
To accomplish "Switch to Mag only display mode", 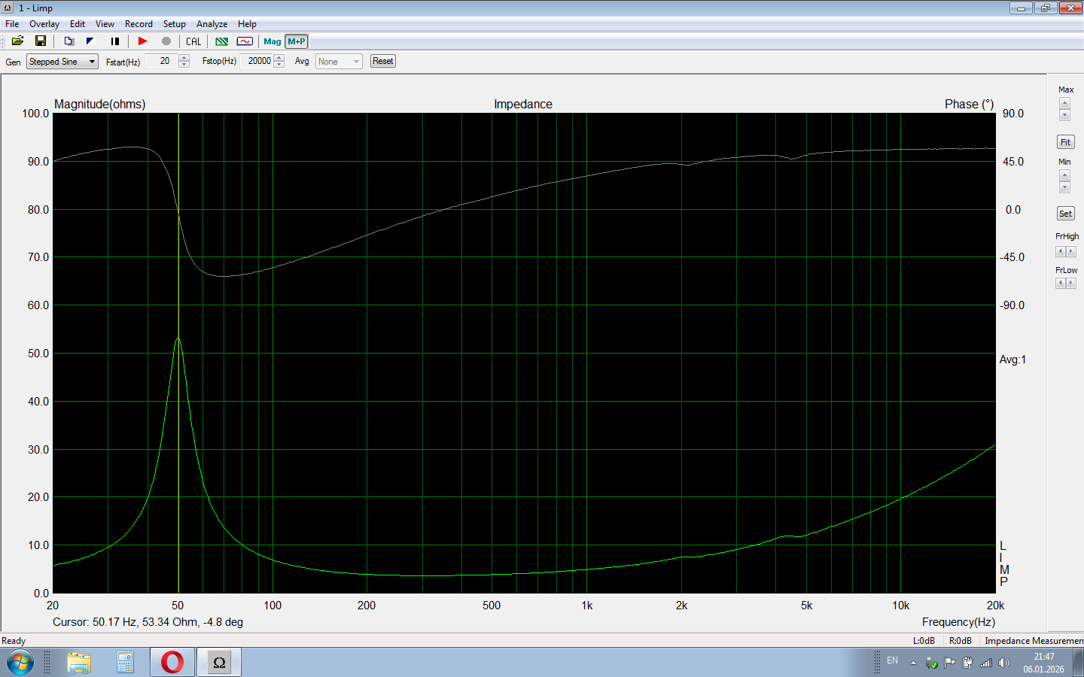I will (x=272, y=41).
